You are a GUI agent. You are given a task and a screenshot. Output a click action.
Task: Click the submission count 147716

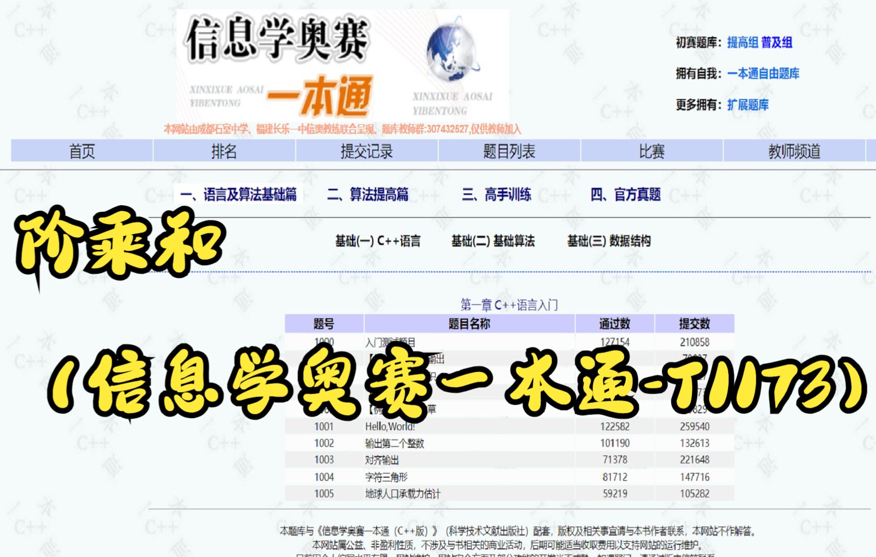coord(695,477)
